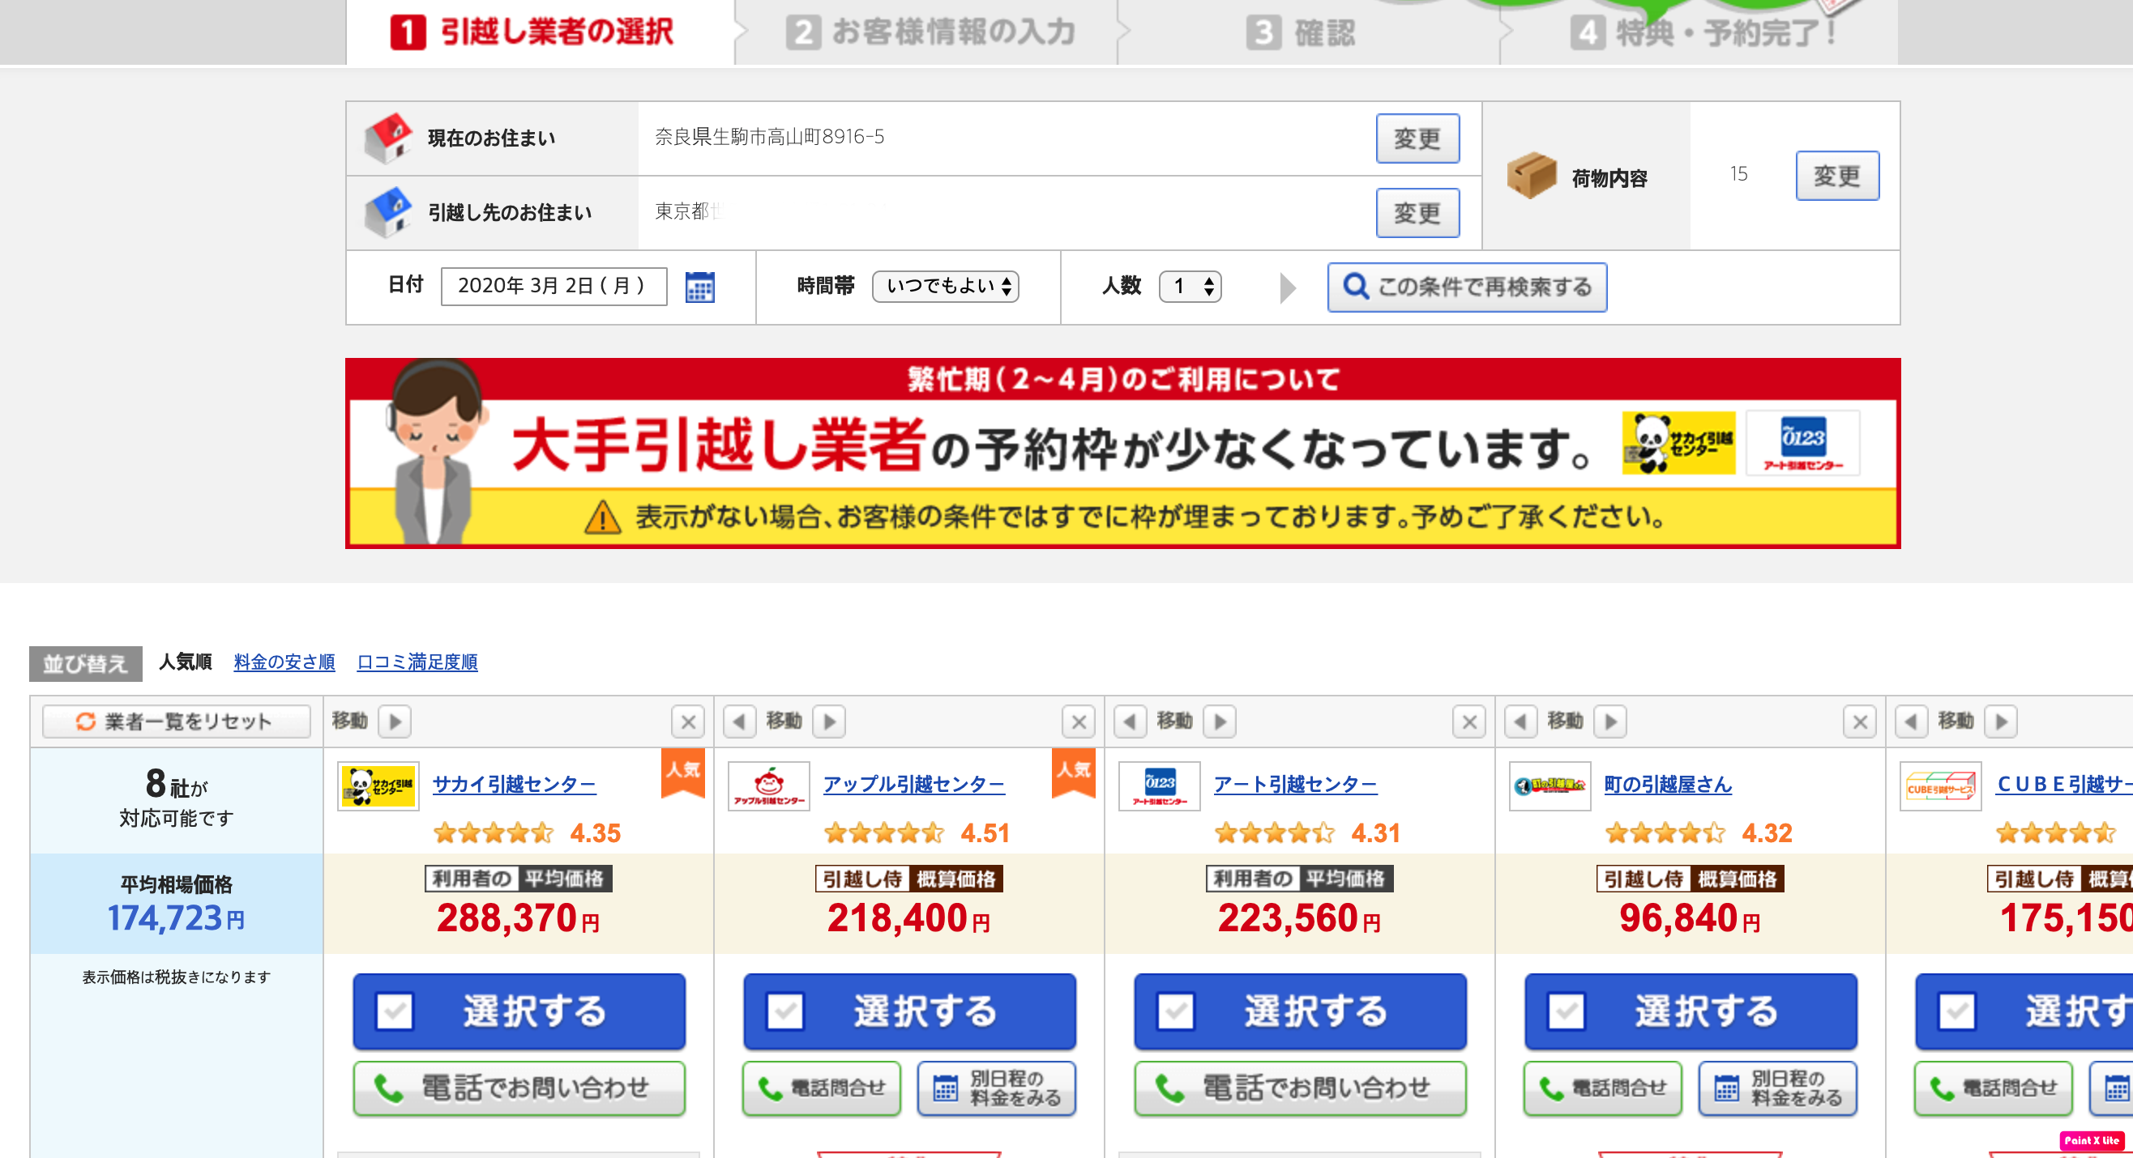Check the select box for Sakai moving center
Image resolution: width=2133 pixels, height=1158 pixels.
(x=394, y=1011)
